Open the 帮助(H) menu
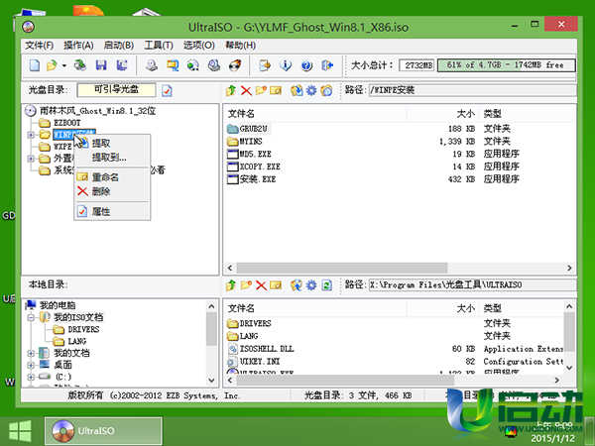Screen dimensions: 595x446 [x=240, y=46]
